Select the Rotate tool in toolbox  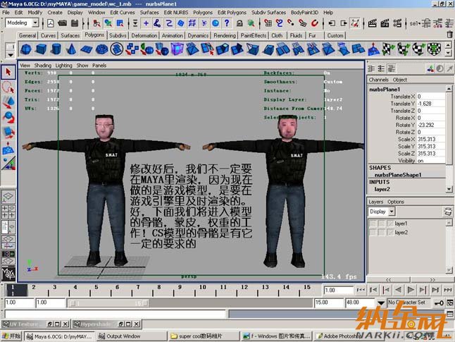[x=8, y=117]
